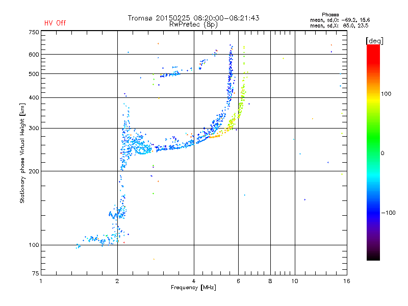Select 'mean, sd,X: 85.0, 23.5' line
The width and height of the screenshot is (408, 306).
pyautogui.click(x=339, y=25)
